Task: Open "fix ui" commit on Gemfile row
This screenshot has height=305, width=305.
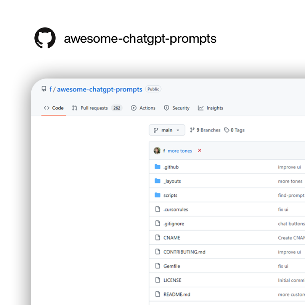Action: (283, 266)
